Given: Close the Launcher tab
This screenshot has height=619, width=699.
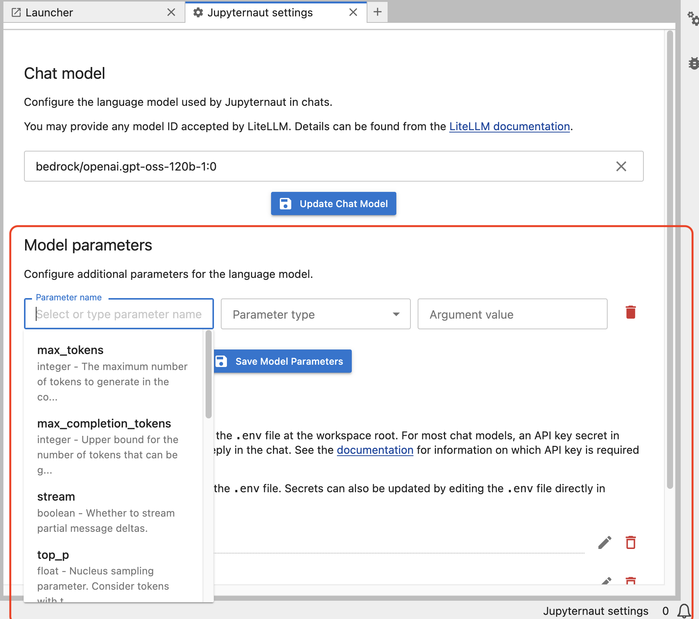Looking at the screenshot, I should point(171,13).
